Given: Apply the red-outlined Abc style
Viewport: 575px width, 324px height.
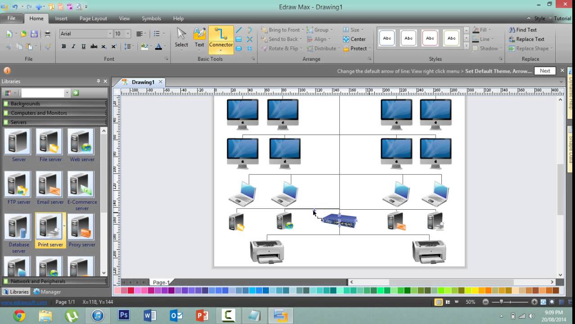Looking at the screenshot, I should click(x=430, y=38).
